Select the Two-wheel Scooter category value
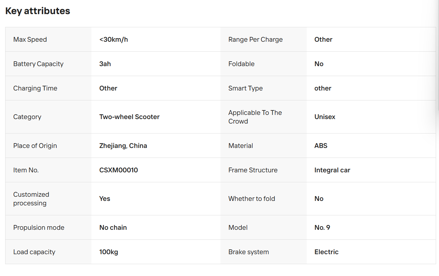 pos(129,117)
